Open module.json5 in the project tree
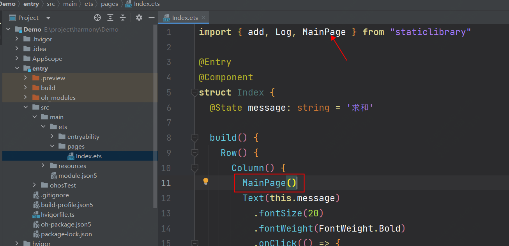The height and width of the screenshot is (246, 509). pos(77,175)
